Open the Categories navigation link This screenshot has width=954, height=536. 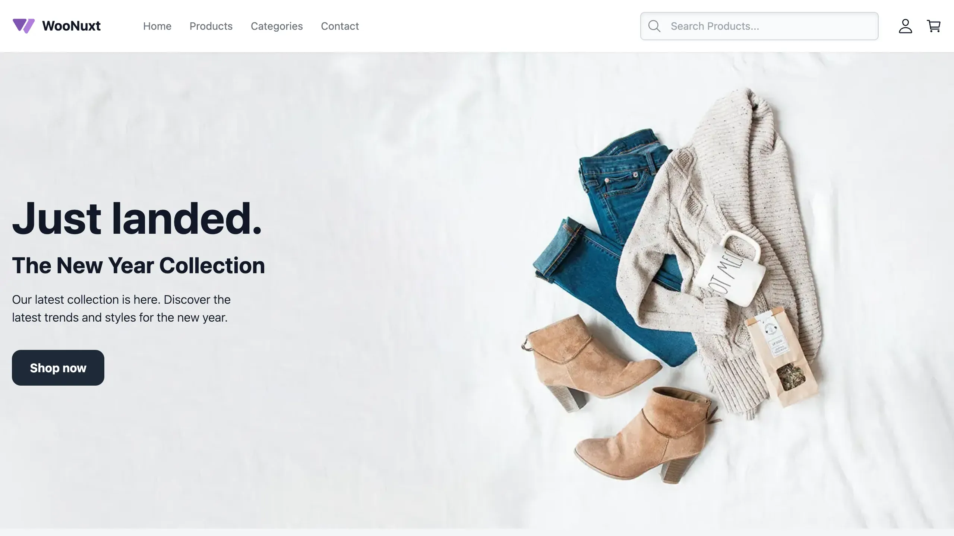(x=277, y=26)
